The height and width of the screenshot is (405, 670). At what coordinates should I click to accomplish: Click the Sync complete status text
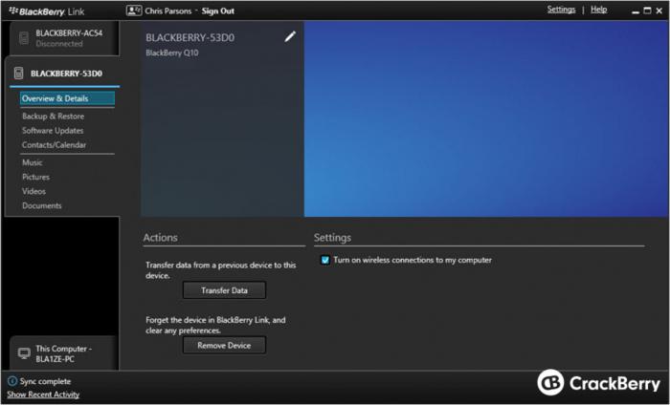tap(45, 381)
